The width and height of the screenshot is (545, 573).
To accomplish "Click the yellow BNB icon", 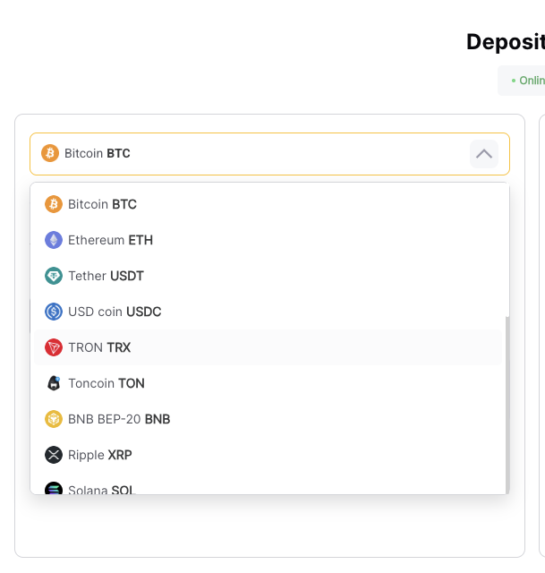I will 54,419.
